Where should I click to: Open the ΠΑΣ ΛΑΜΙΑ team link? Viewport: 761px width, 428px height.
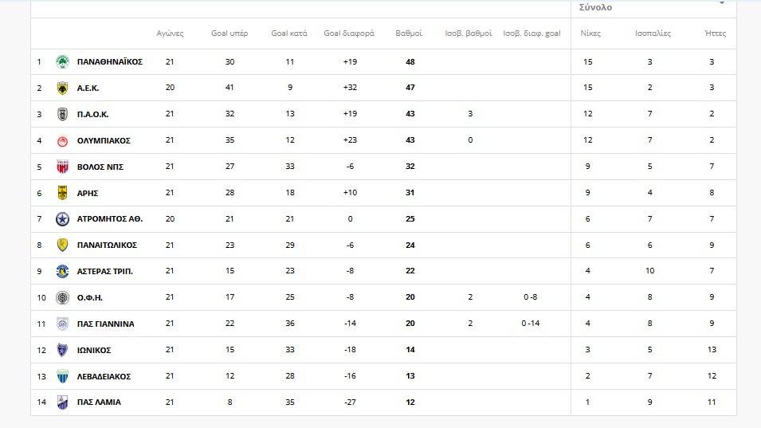pyautogui.click(x=99, y=402)
